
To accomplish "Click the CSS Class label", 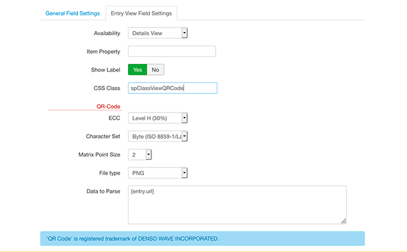I will (107, 88).
